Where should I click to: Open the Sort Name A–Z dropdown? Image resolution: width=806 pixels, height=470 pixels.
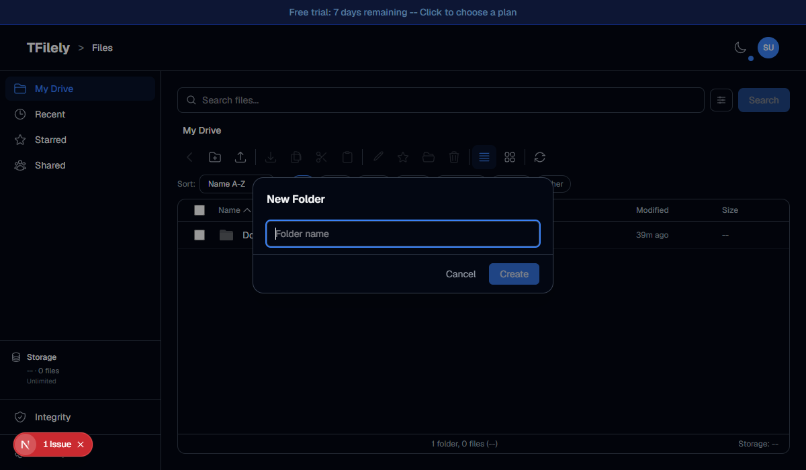(x=227, y=184)
